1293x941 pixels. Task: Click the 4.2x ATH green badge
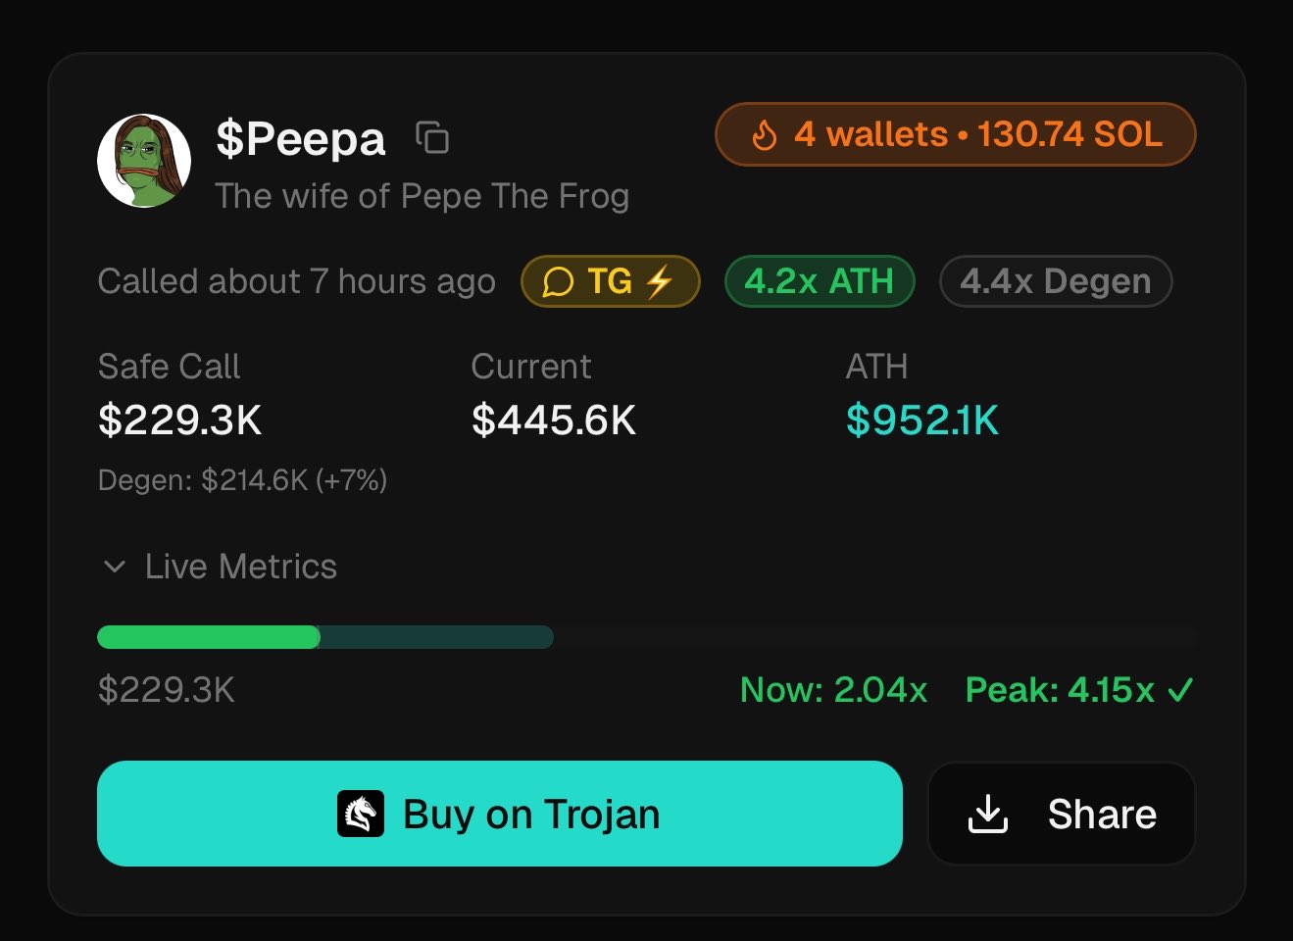pyautogui.click(x=819, y=282)
